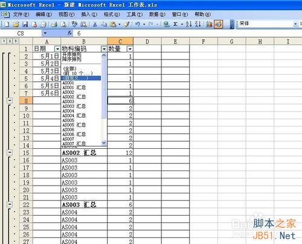Open the 工具 menu
302x244 pixels.
(135, 14)
